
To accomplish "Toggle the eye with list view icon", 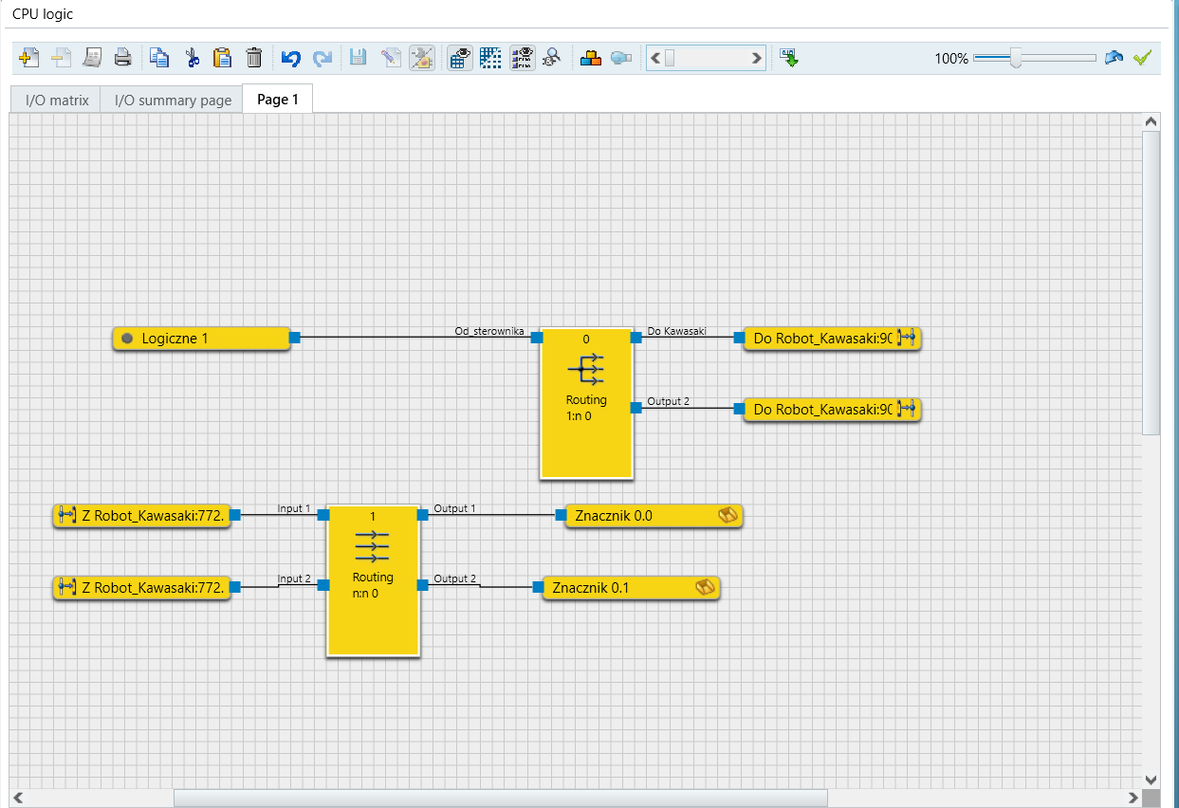I will [x=522, y=58].
